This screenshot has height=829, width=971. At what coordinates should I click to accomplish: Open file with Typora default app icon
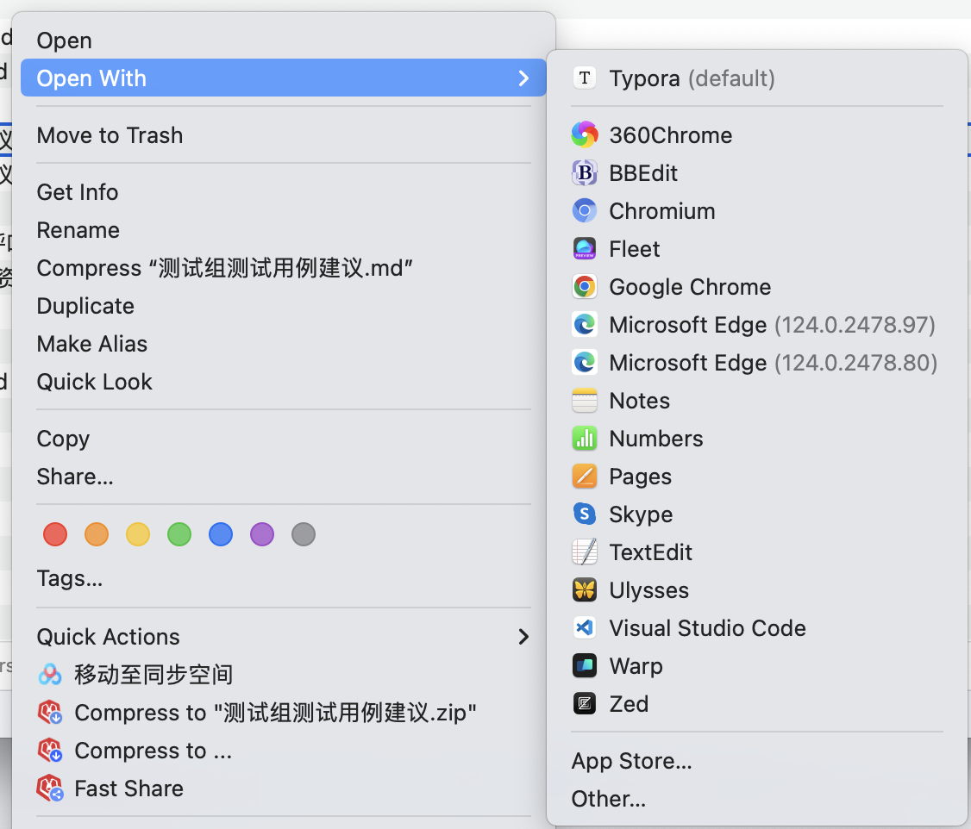point(584,78)
